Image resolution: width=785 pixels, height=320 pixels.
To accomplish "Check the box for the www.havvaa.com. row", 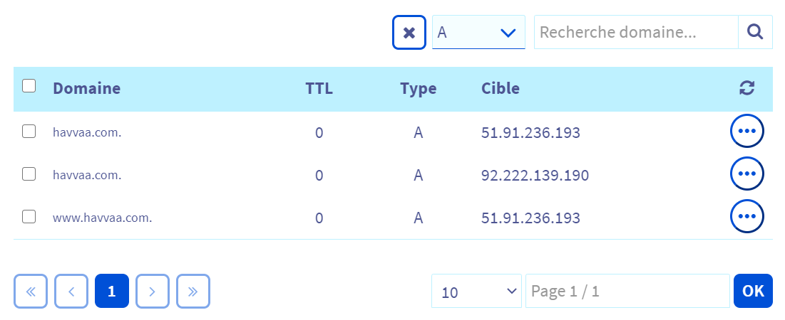I will point(29,217).
